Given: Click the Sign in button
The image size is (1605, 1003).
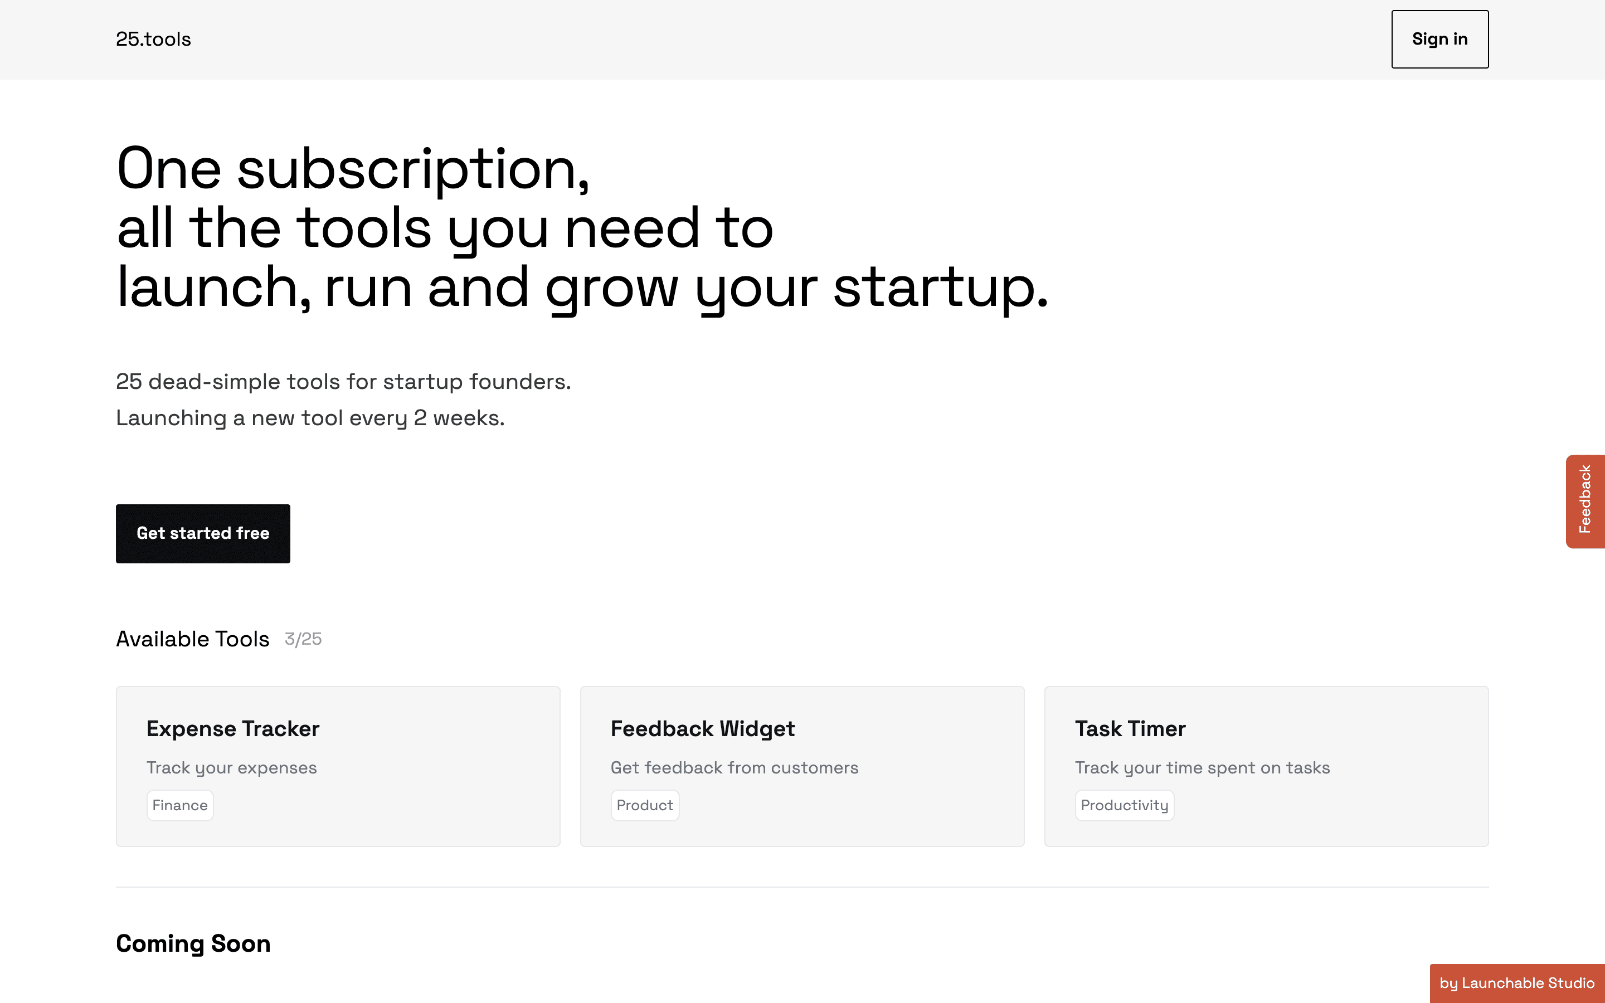Looking at the screenshot, I should [1439, 39].
